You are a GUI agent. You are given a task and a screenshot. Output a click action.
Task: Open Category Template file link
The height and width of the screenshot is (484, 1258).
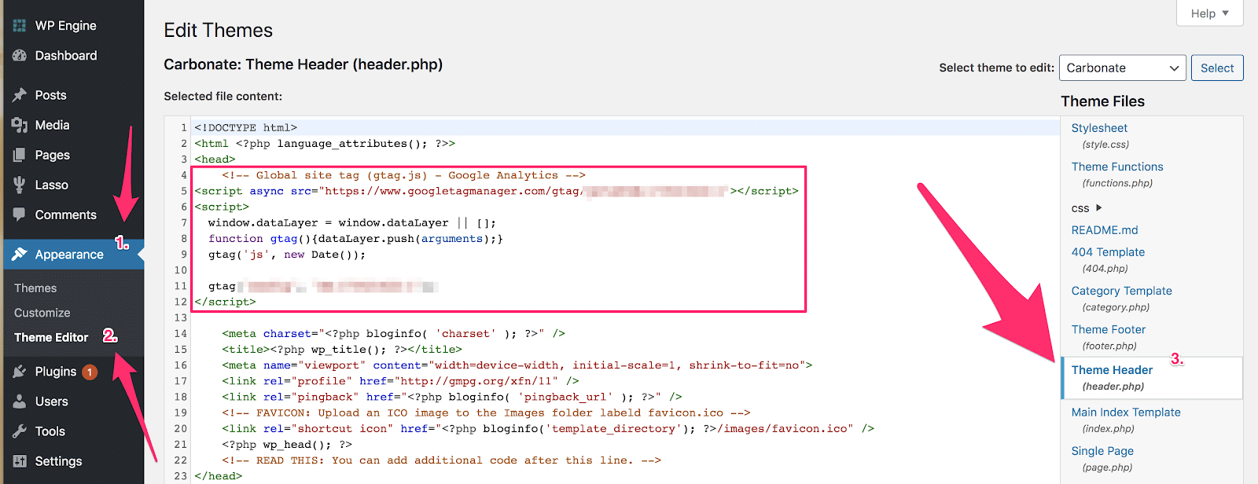[1121, 291]
